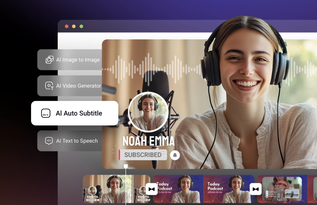Click the AI Text to Speech bubble icon
Image resolution: width=317 pixels, height=205 pixels.
tap(49, 141)
